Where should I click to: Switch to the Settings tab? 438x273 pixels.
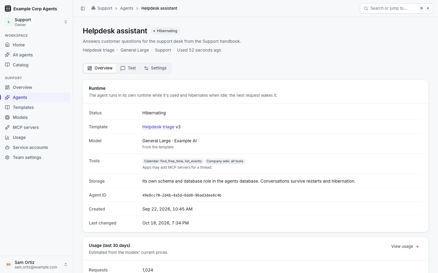(155, 68)
